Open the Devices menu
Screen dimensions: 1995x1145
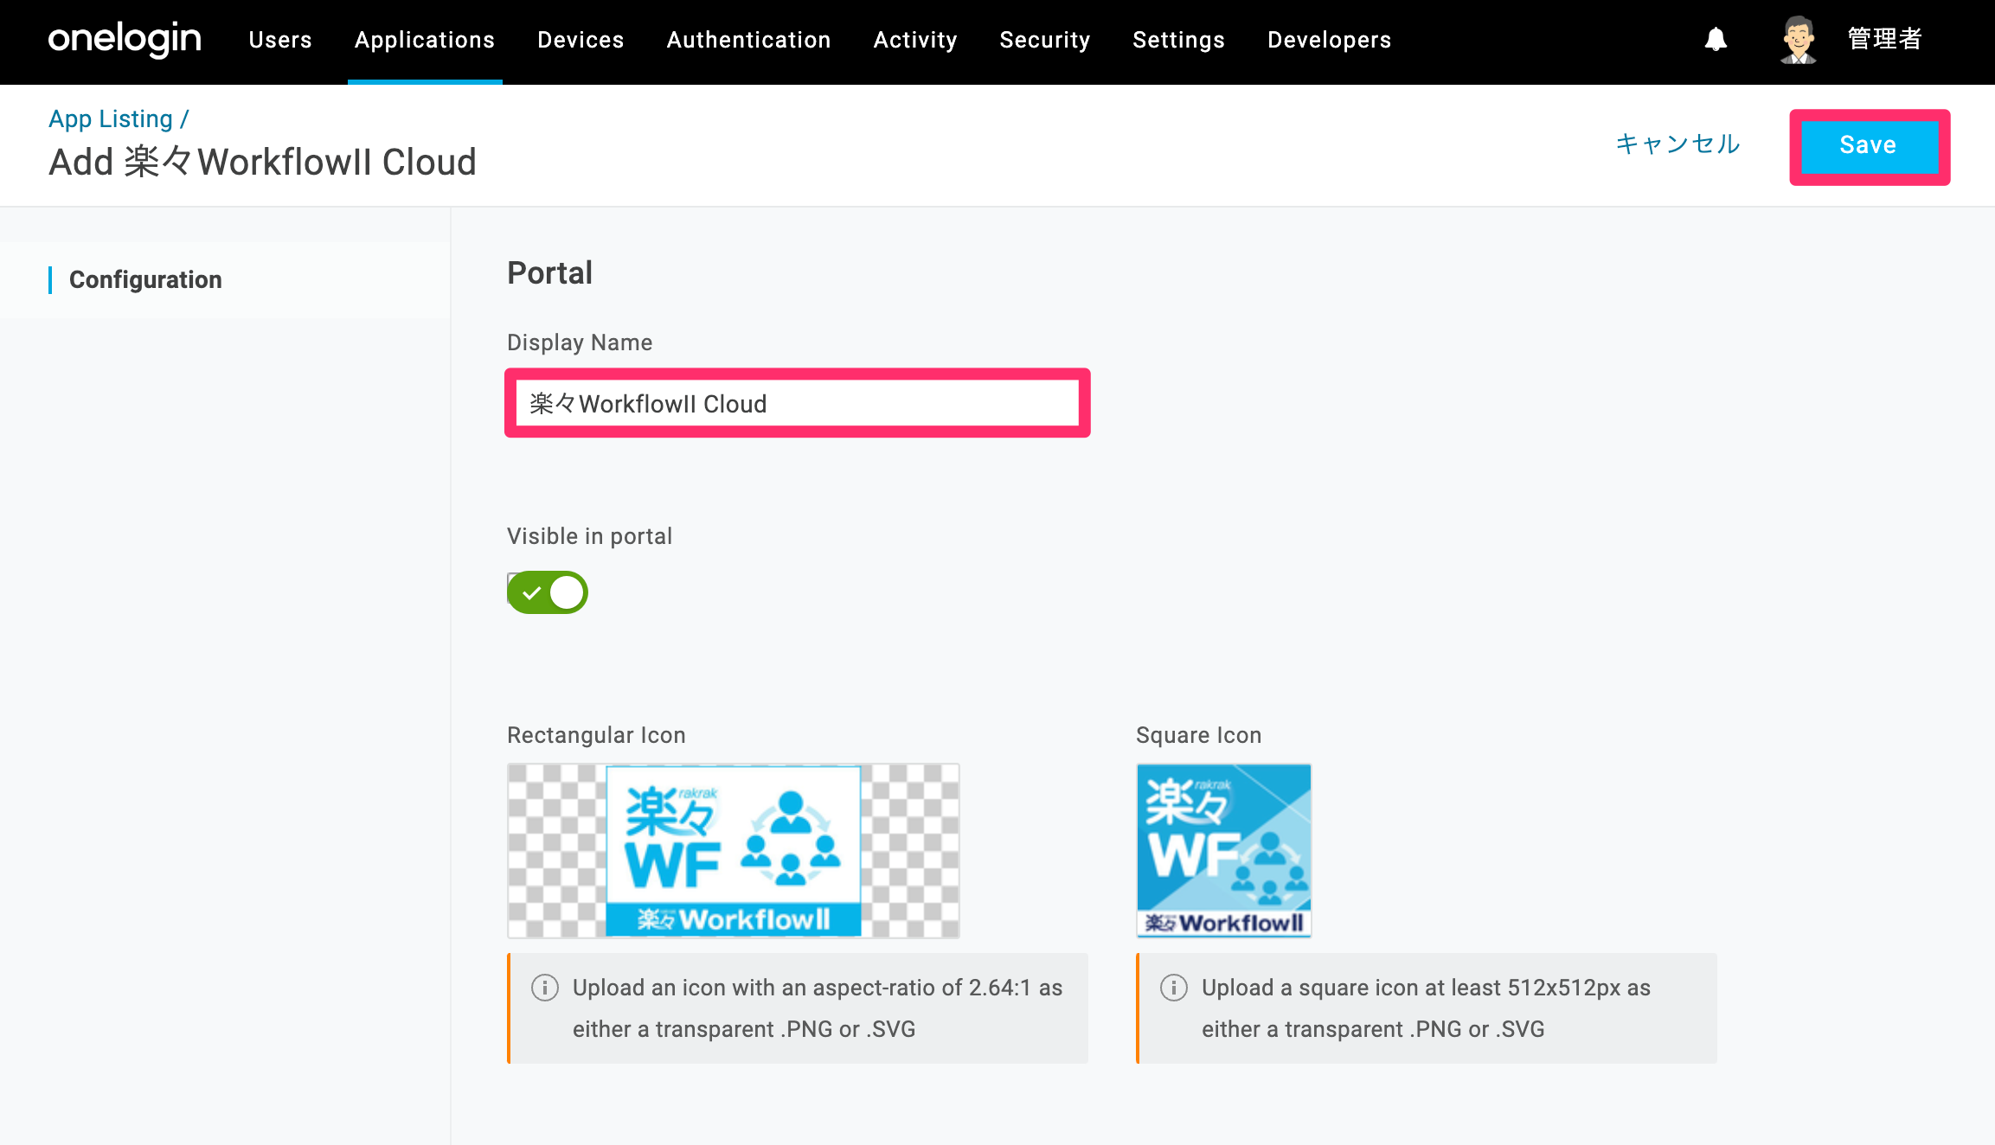(581, 40)
